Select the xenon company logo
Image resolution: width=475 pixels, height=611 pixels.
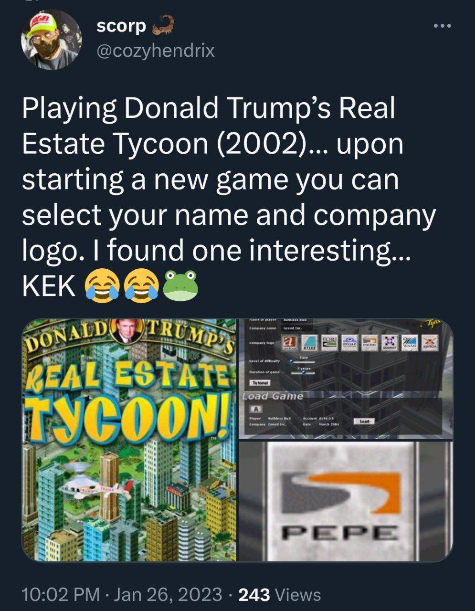coord(430,343)
